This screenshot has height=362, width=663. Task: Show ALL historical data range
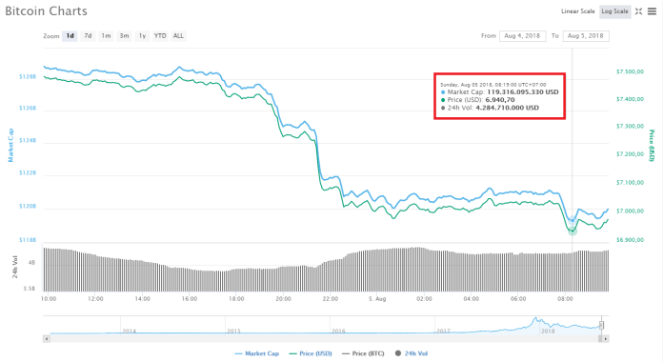tap(178, 36)
